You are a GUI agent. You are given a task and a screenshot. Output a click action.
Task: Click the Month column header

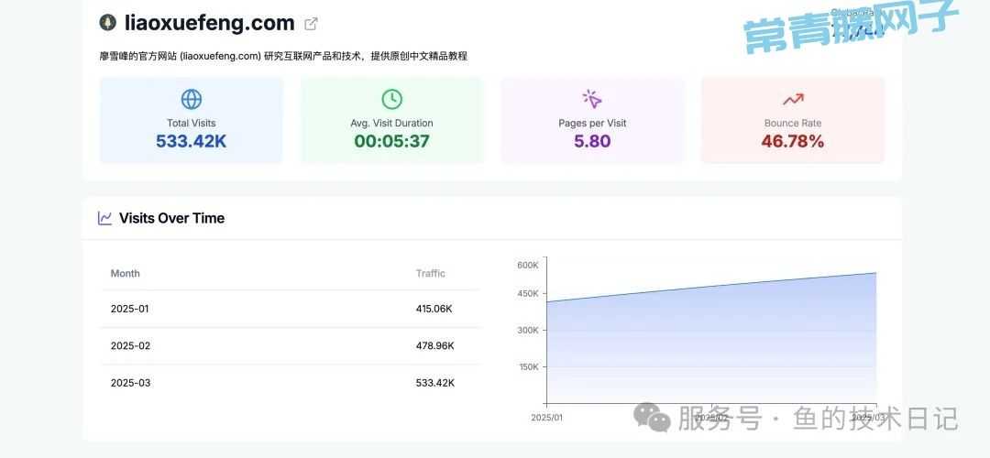(125, 273)
